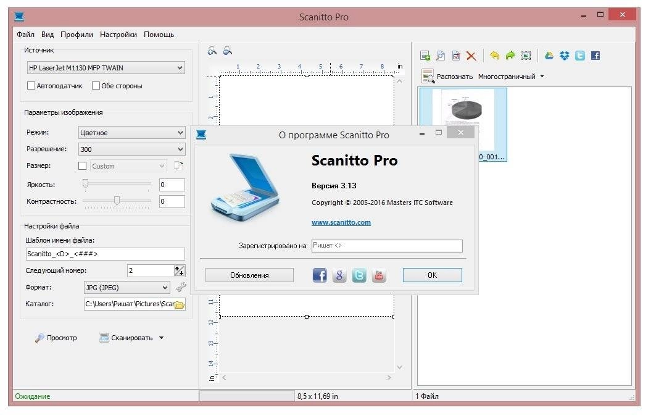Click the 8,5 x 11,69 in status text
Viewport: 651px width, 418px height.
tap(318, 396)
